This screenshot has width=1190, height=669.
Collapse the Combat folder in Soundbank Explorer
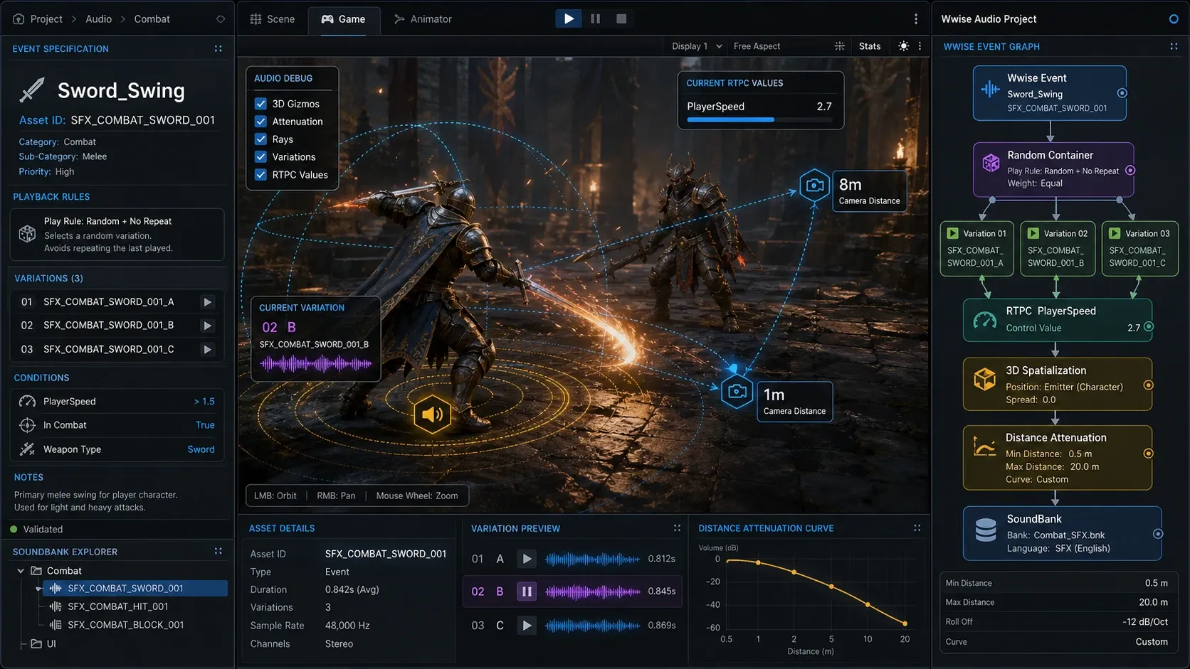click(x=21, y=571)
